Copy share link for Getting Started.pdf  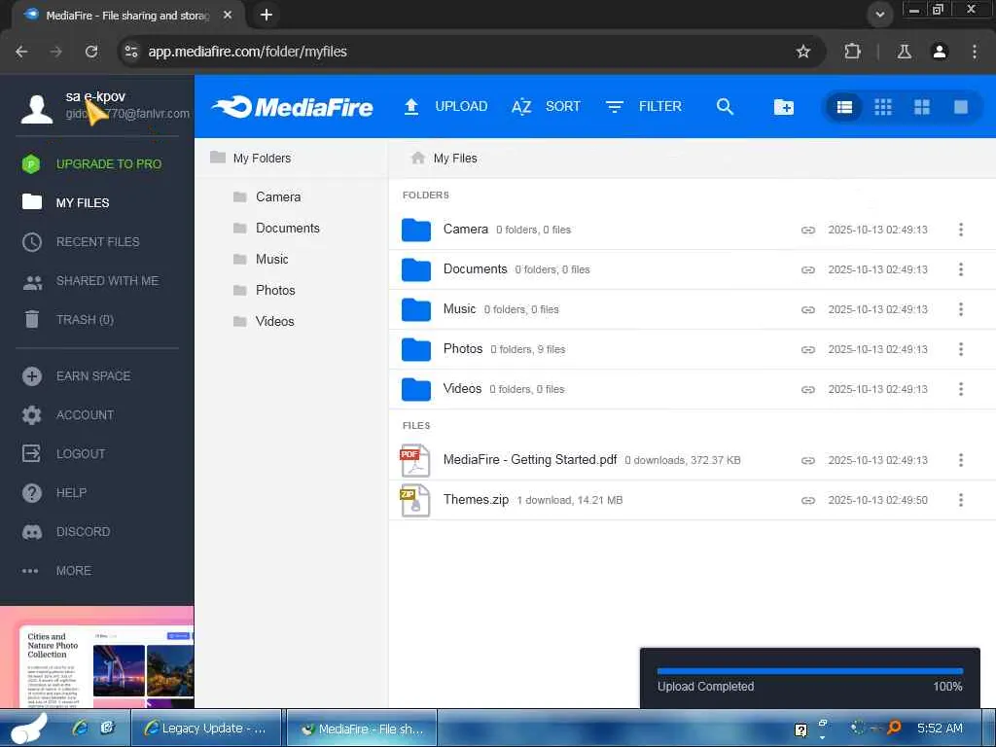tap(808, 460)
